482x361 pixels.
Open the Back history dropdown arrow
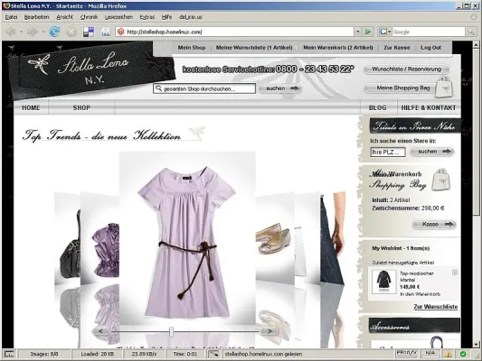pos(21,32)
